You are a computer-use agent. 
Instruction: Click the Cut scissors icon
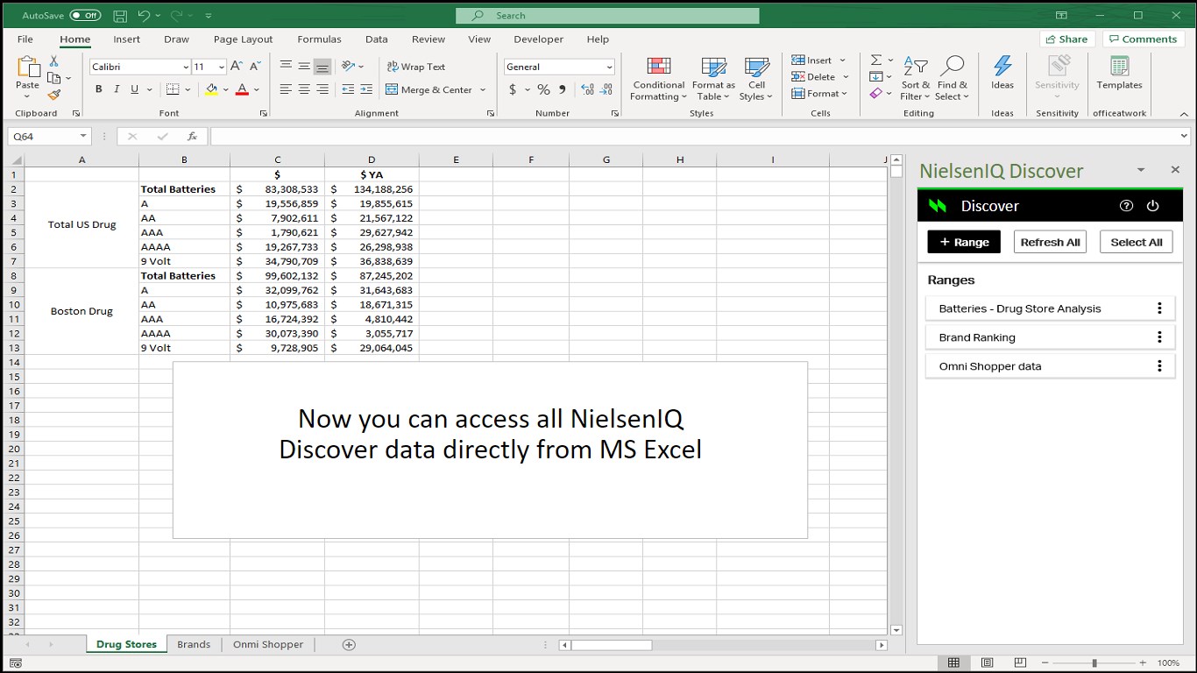click(x=54, y=61)
